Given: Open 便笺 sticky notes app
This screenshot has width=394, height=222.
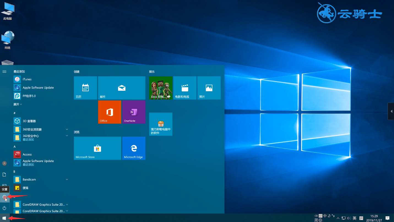Looking at the screenshot, I should click(x=41, y=188).
